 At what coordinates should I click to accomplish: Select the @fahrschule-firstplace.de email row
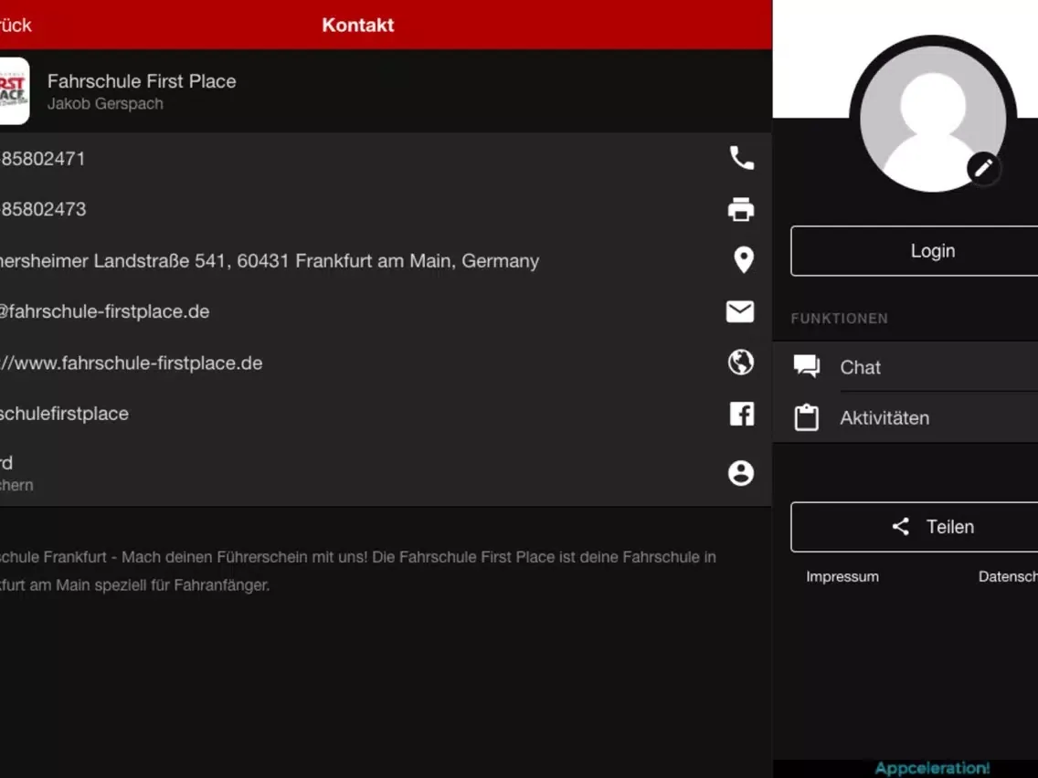(x=386, y=311)
